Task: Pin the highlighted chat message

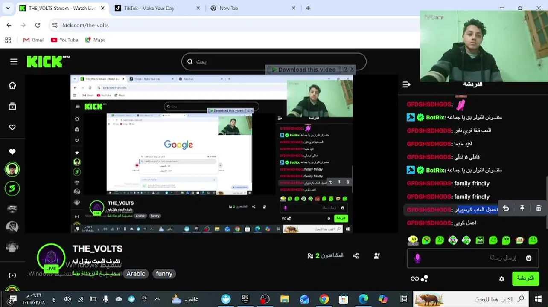Action: click(x=522, y=209)
